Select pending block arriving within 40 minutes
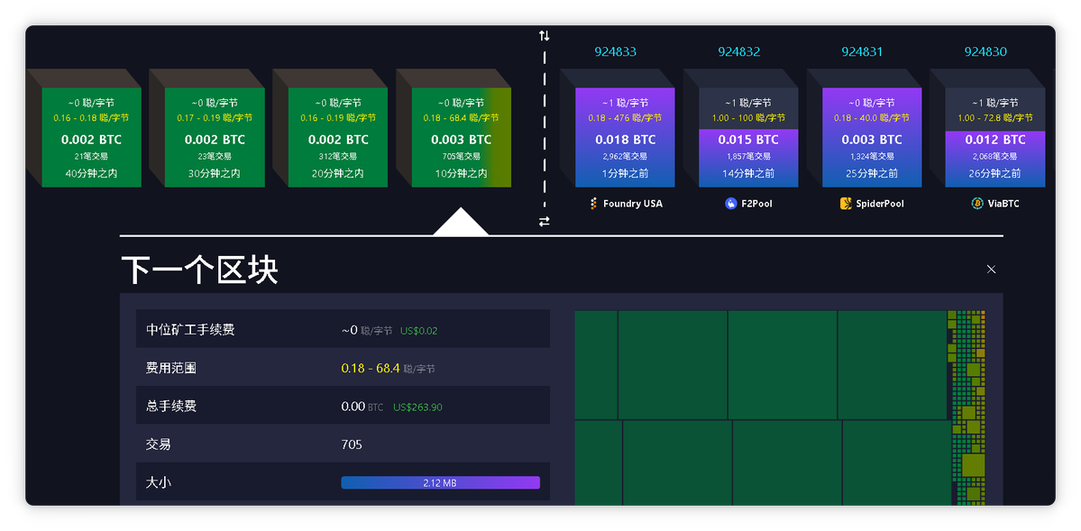The height and width of the screenshot is (531, 1081). click(92, 137)
